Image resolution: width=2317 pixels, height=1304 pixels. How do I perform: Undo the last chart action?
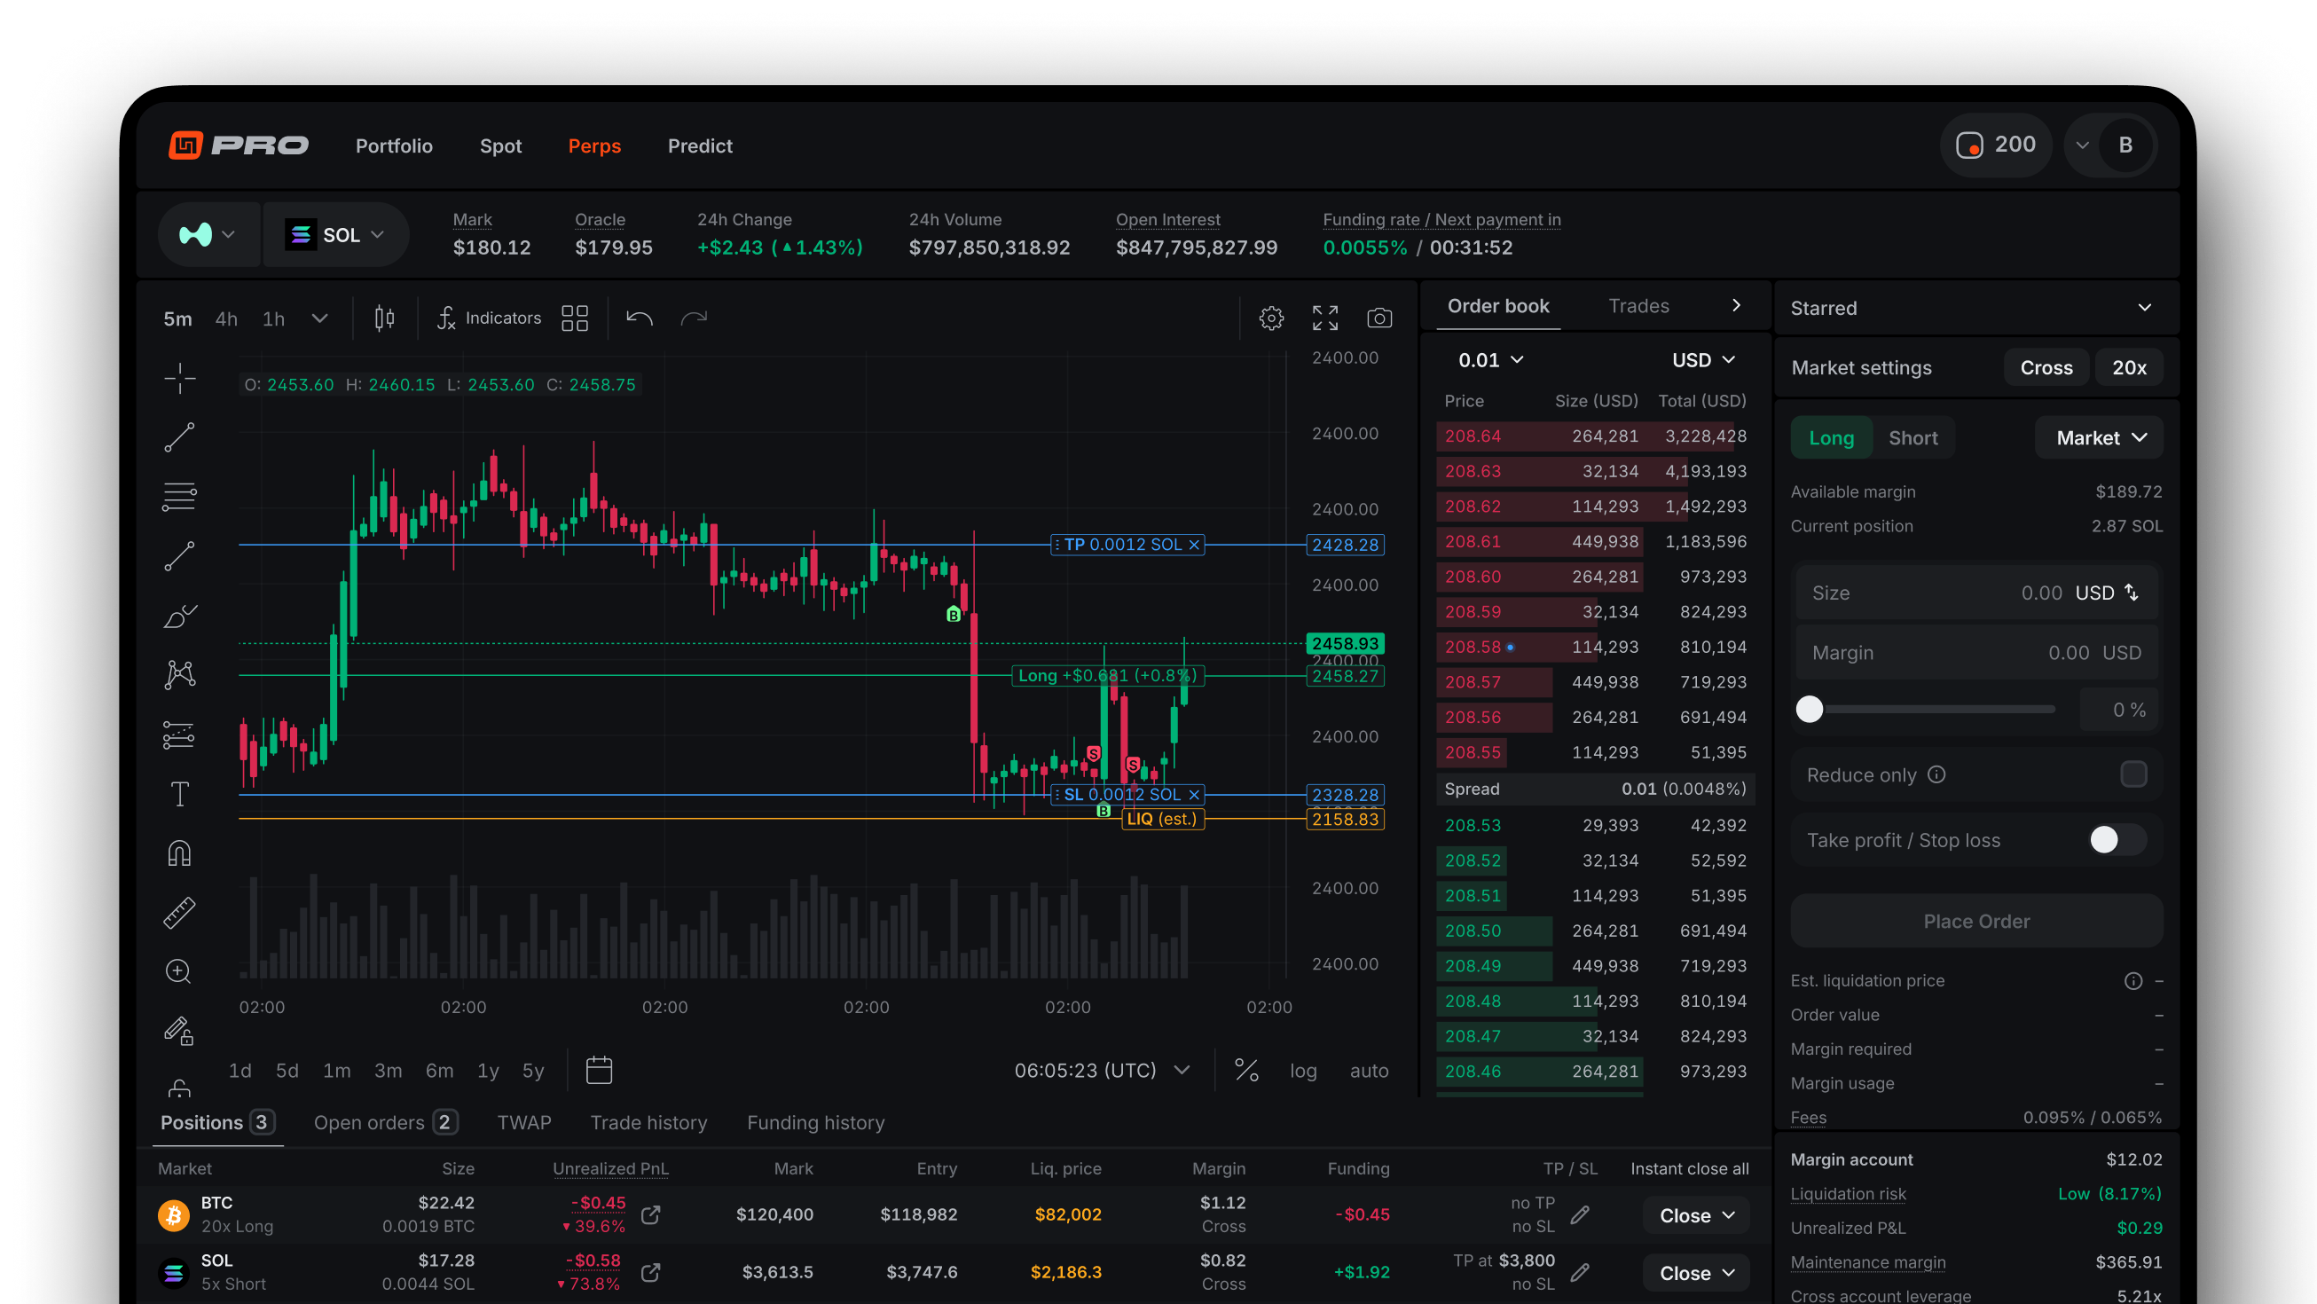[640, 318]
